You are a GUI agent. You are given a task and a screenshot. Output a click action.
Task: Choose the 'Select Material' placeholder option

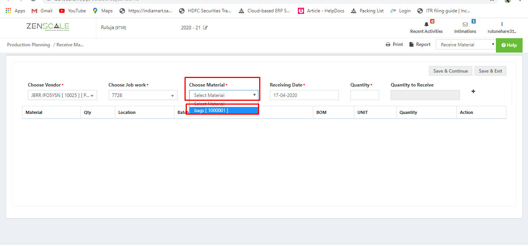pos(224,103)
